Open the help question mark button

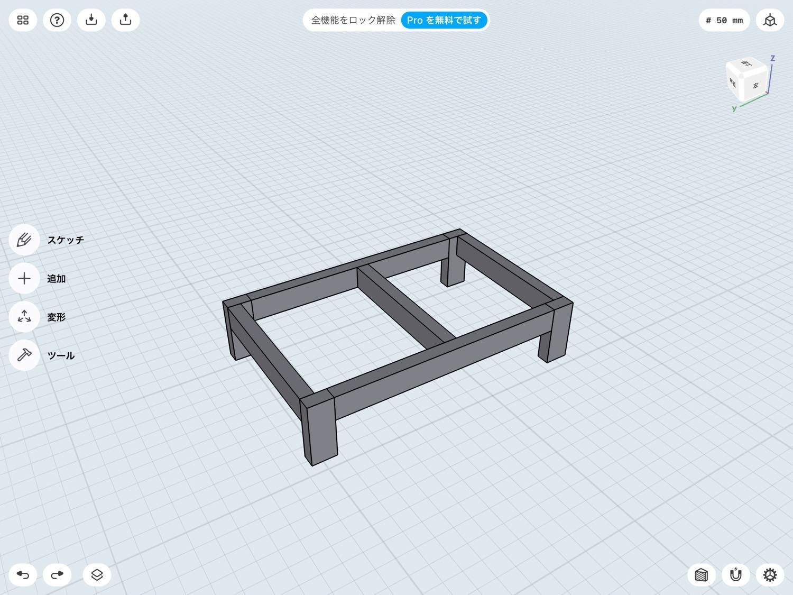click(x=57, y=20)
